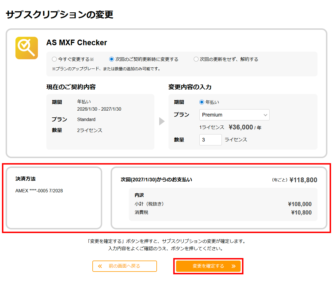Click the double-chevron icon on the back button
Image resolution: width=333 pixels, height=285 pixels.
pos(99,266)
